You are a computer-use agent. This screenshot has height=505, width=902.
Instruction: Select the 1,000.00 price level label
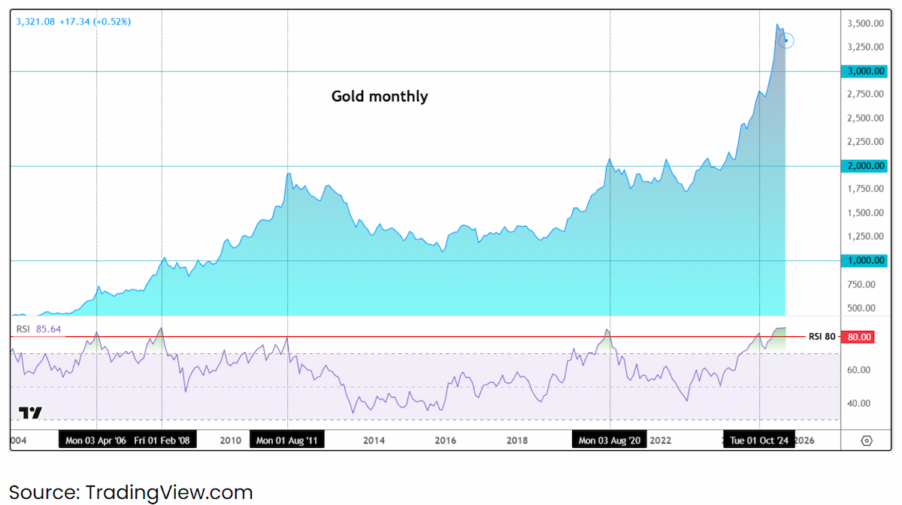click(864, 260)
